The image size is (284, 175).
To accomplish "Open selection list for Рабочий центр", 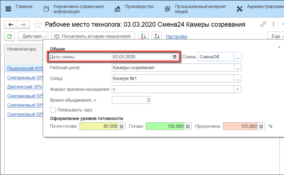I will coord(237,68).
